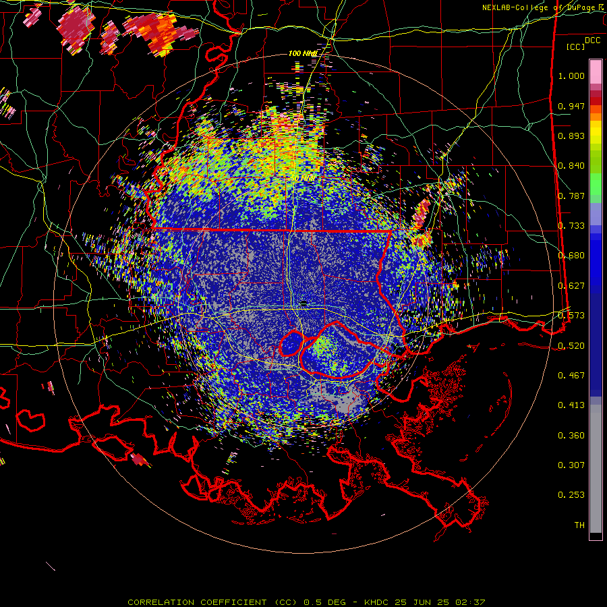Click the 0.413 legend value
This screenshot has width=607, height=607.
(x=571, y=405)
